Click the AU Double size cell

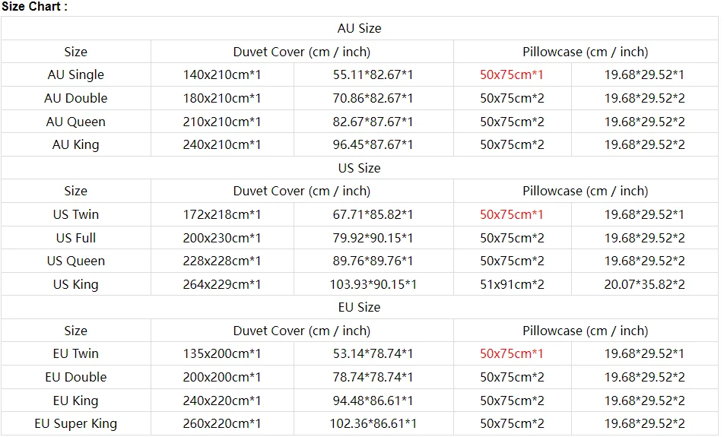coord(76,98)
